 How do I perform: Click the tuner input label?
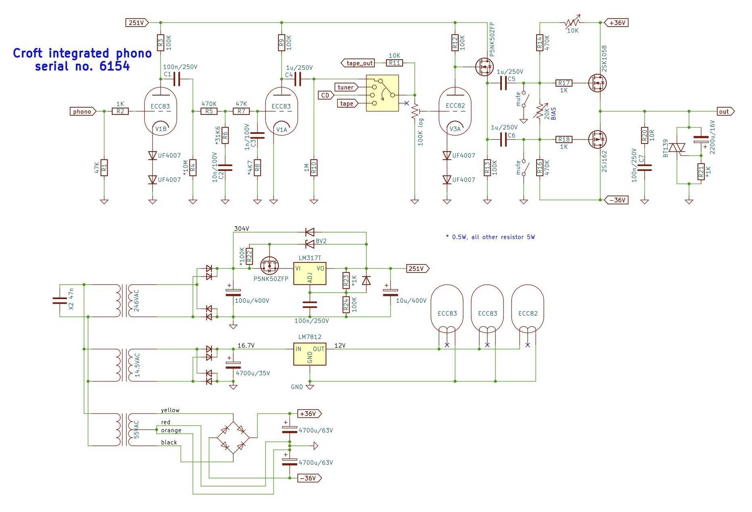346,87
